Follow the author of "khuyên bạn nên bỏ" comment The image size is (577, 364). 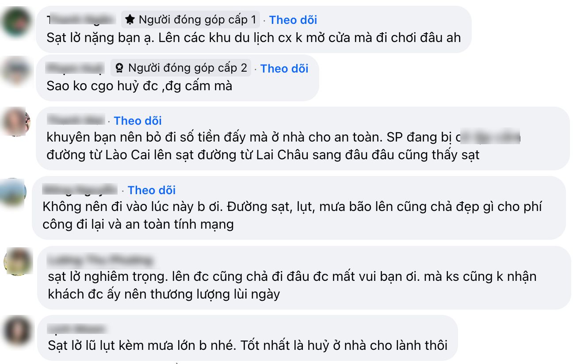point(138,121)
